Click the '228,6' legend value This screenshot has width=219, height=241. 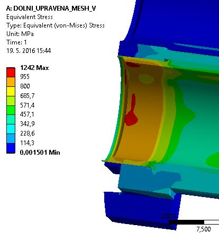[x=28, y=133]
